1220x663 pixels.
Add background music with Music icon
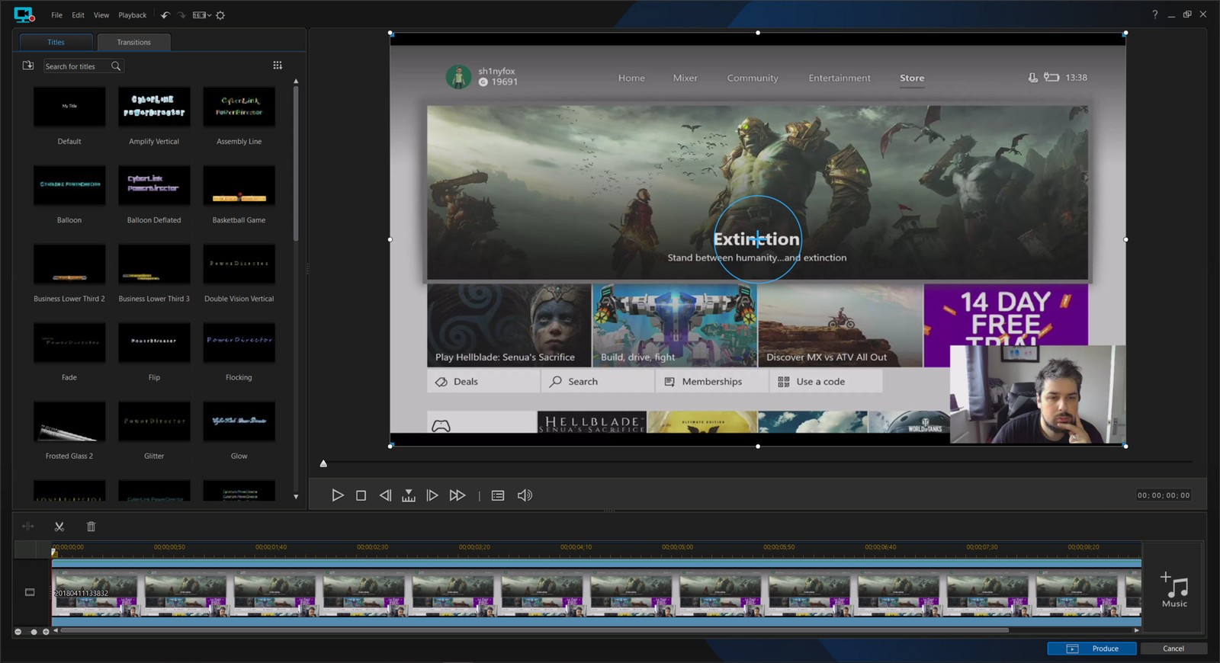1174,590
